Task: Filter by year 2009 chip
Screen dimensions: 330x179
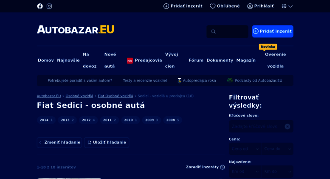Action: point(151,120)
